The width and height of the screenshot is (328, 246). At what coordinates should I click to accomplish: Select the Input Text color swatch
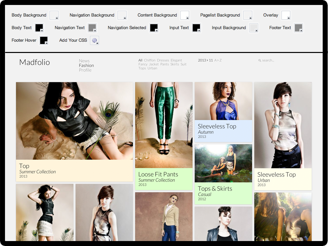(196, 28)
